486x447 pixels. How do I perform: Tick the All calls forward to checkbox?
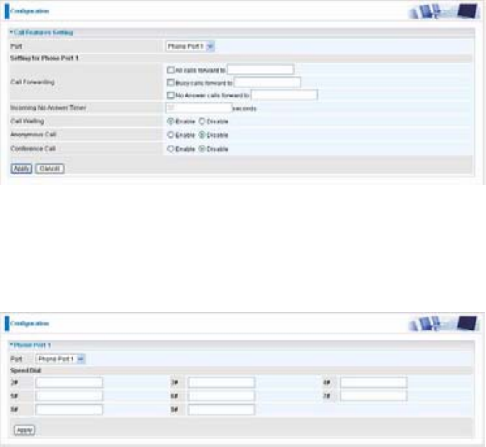click(x=170, y=70)
